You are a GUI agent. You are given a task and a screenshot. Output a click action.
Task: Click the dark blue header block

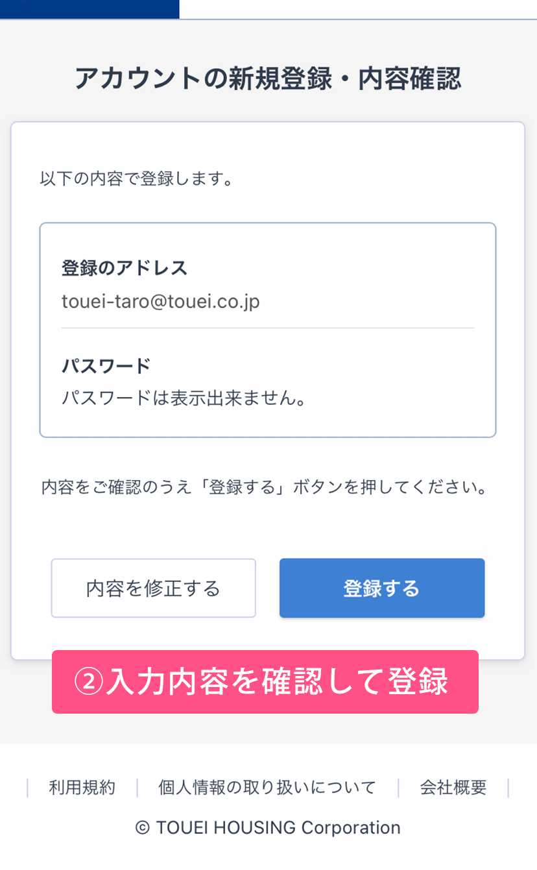[x=89, y=8]
